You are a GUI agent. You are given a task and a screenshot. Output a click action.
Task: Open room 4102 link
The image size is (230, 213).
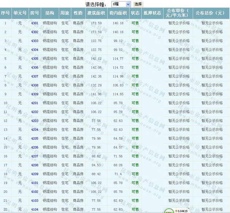35,192
